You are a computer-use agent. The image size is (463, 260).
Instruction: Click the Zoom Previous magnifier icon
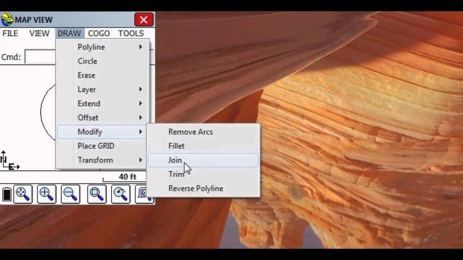121,194
